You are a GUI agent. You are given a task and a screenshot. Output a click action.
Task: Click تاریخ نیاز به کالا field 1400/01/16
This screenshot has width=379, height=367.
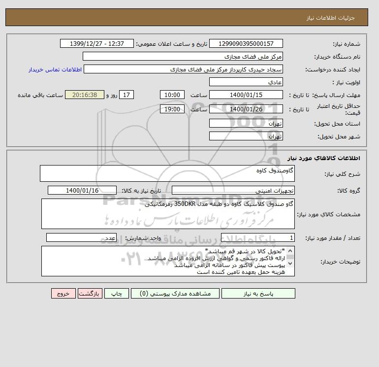point(82,190)
